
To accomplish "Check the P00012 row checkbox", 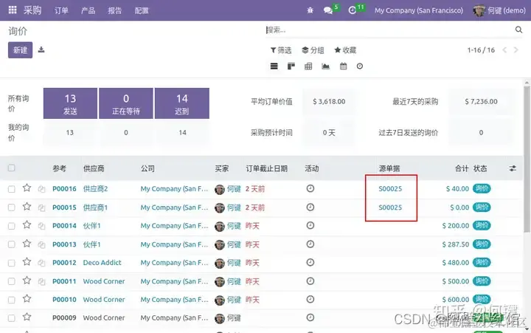I will (x=12, y=263).
